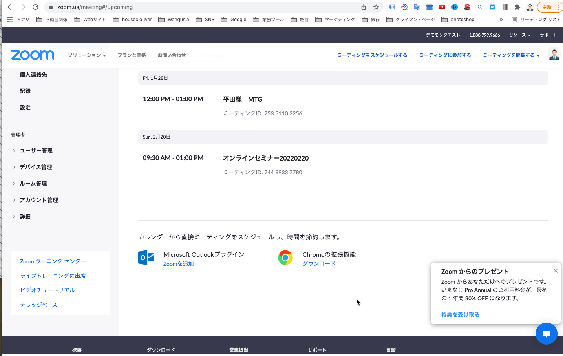Click ミーティングをスケジュールする link
Image resolution: width=563 pixels, height=356 pixels.
pos(372,55)
